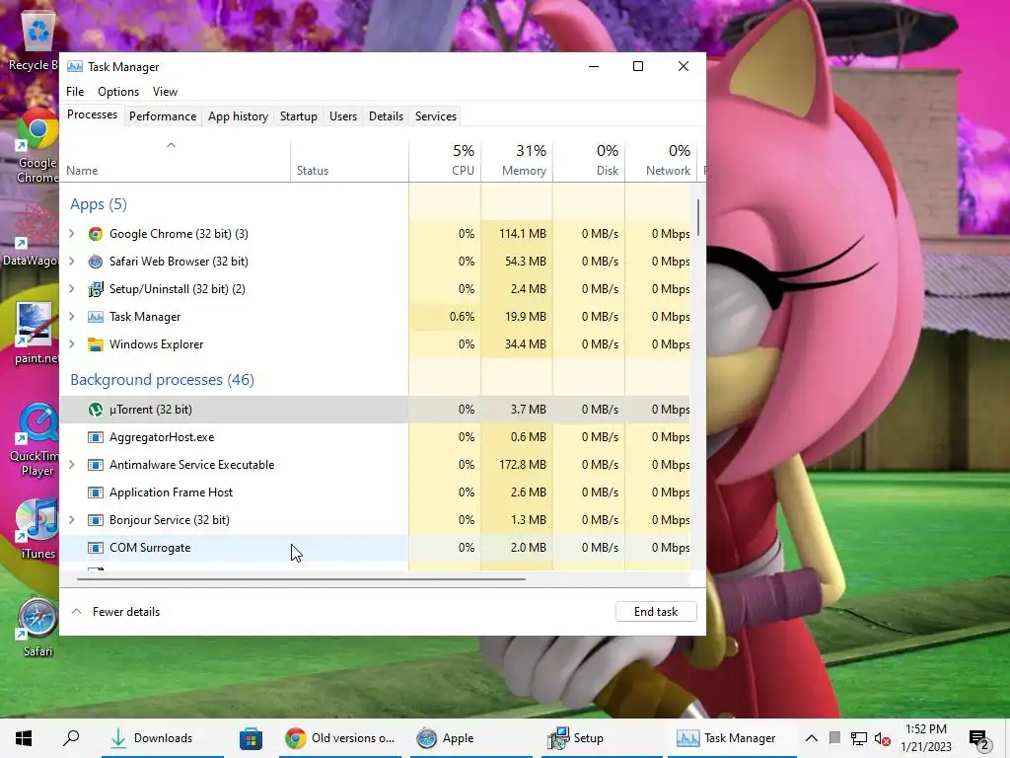This screenshot has width=1010, height=758.
Task: Show hidden system tray icons
Action: click(812, 738)
